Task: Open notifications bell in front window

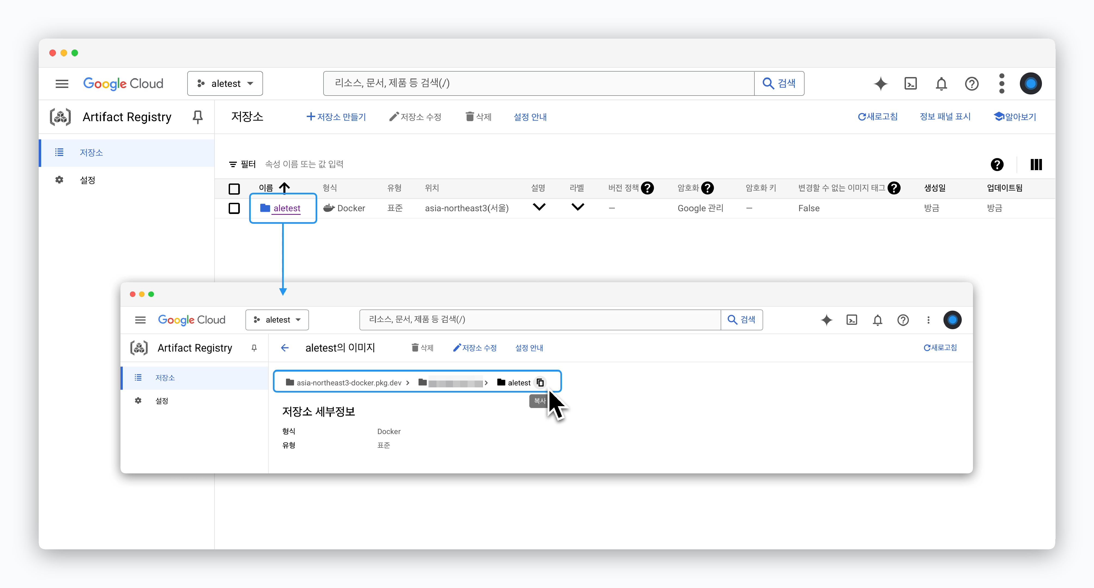Action: [877, 320]
